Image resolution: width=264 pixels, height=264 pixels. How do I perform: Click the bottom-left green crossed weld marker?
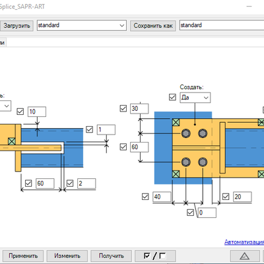coord(176,174)
